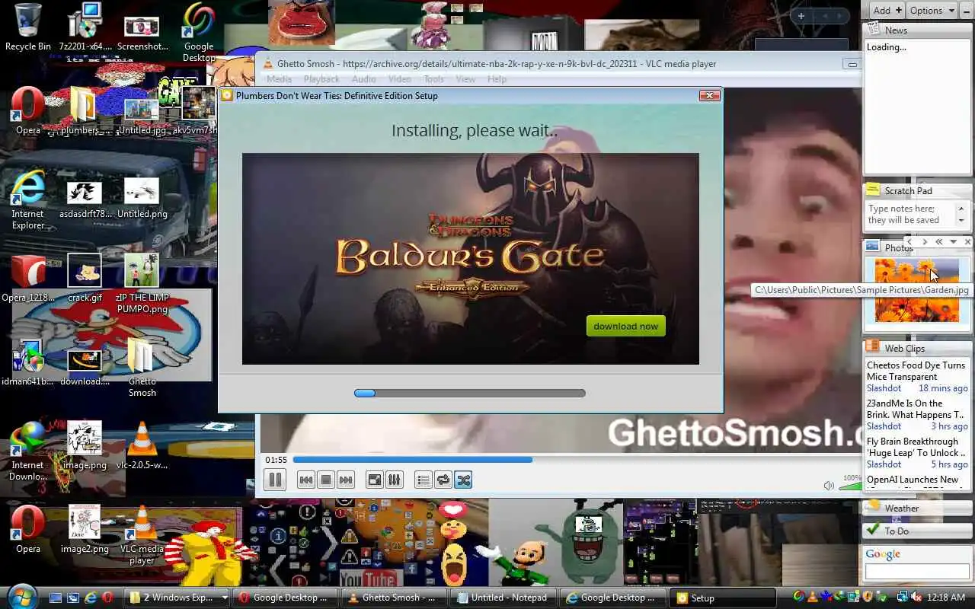Viewport: 975px width, 609px height.
Task: Launch Opera from quick launch
Action: pyautogui.click(x=108, y=598)
